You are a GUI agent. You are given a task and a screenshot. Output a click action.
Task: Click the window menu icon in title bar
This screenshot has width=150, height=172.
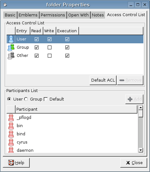click(5, 5)
